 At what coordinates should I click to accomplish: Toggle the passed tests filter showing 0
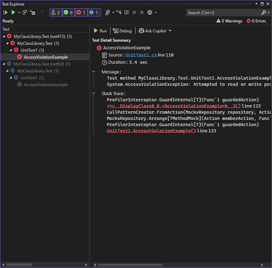(69, 12)
